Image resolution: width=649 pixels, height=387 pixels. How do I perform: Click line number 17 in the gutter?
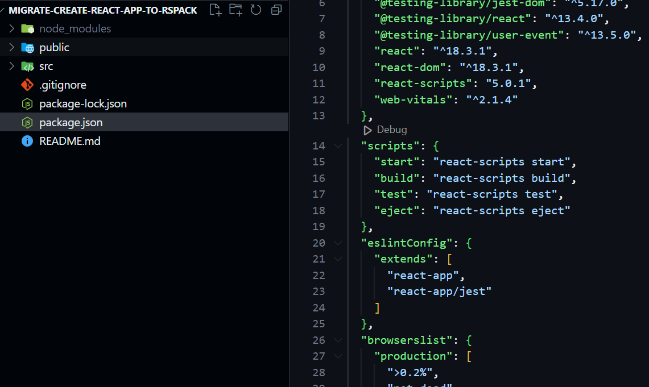coord(319,194)
